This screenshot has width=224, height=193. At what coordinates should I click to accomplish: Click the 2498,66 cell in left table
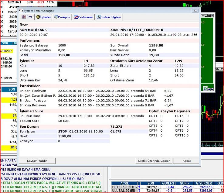pyautogui.click(x=6, y=66)
